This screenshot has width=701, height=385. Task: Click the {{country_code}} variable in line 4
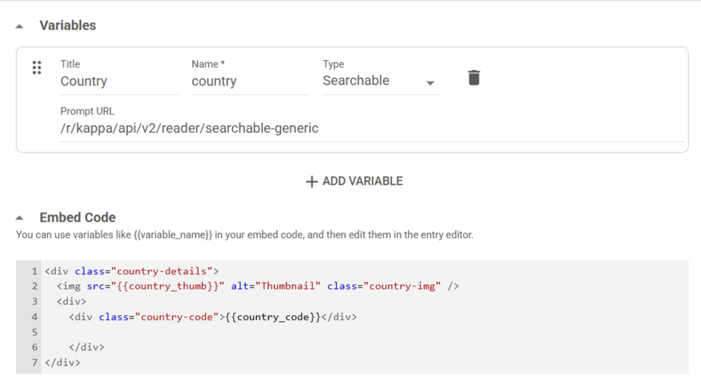[273, 317]
